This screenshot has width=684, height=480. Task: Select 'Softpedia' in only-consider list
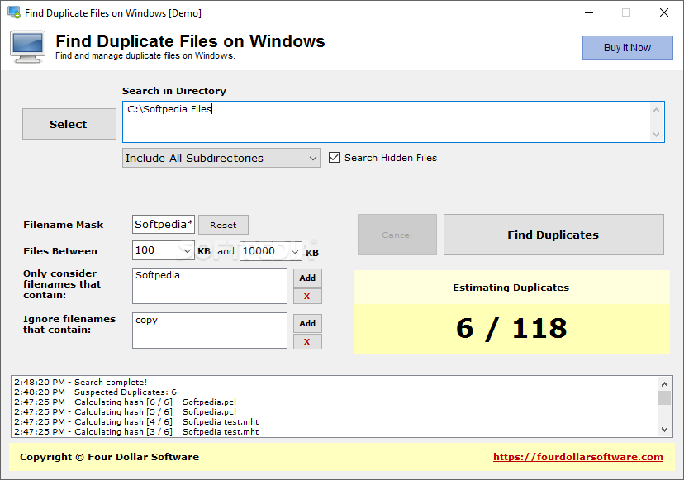[158, 275]
